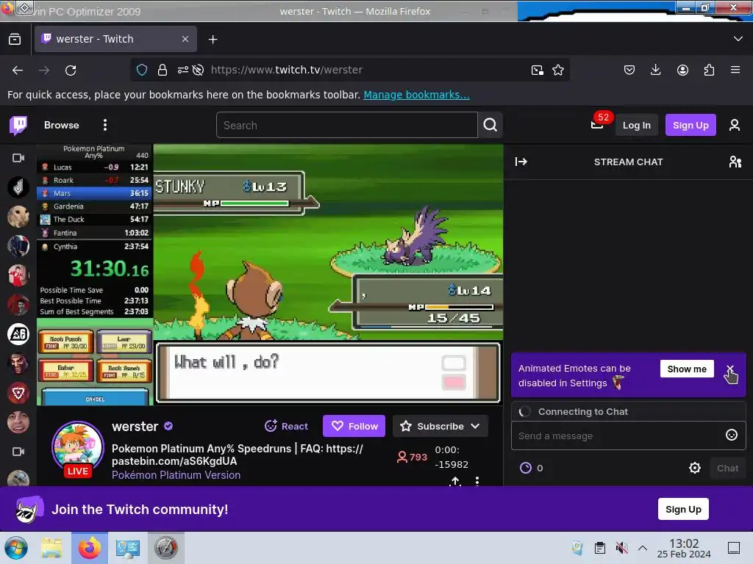The width and height of the screenshot is (753, 564).
Task: Open the notifications inbox showing 52
Action: [597, 125]
